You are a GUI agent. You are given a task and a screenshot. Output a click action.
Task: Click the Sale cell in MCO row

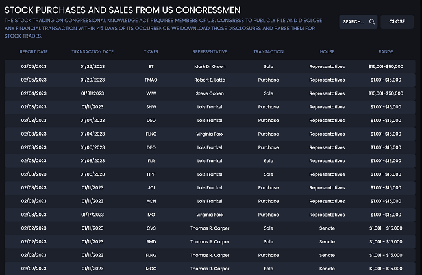(x=268, y=269)
